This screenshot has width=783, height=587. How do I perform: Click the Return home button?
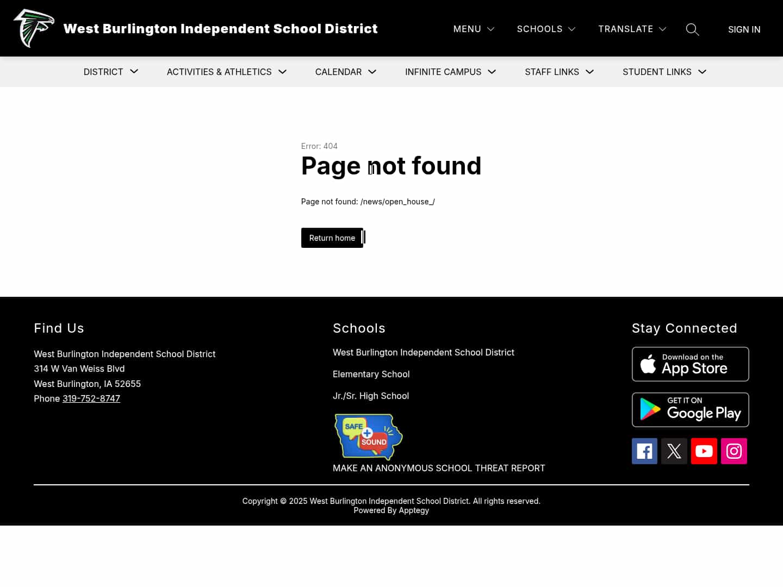click(332, 238)
